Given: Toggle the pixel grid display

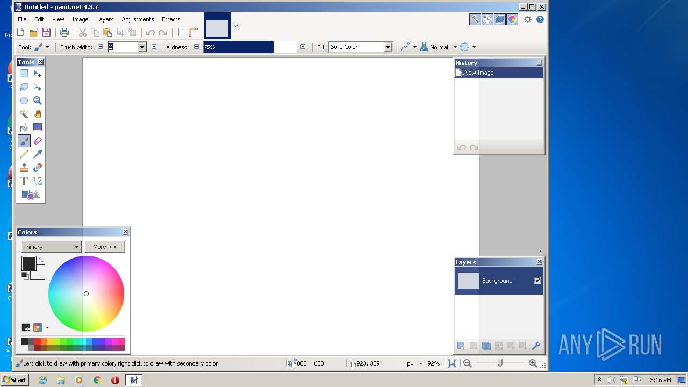Looking at the screenshot, I should pyautogui.click(x=181, y=32).
